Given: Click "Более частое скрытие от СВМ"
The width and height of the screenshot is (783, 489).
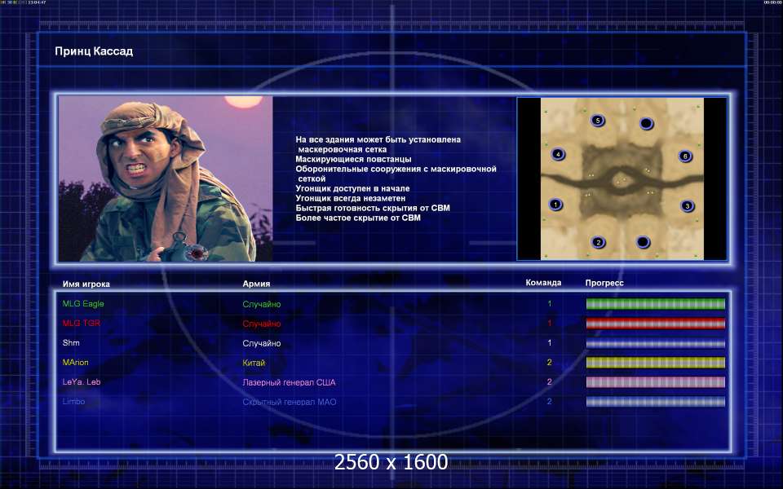Looking at the screenshot, I should pos(358,218).
